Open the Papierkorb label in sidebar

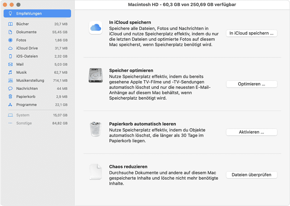coord(26,96)
